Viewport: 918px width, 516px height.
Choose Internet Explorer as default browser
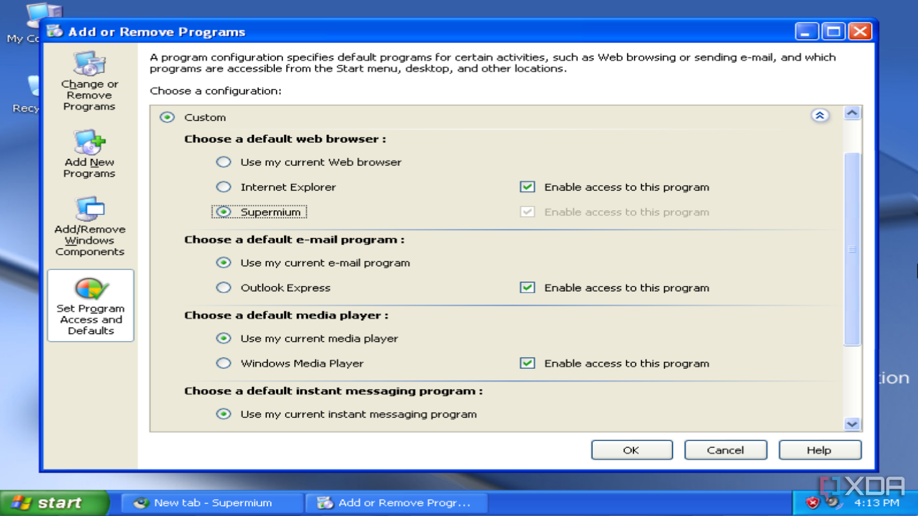[x=224, y=187]
